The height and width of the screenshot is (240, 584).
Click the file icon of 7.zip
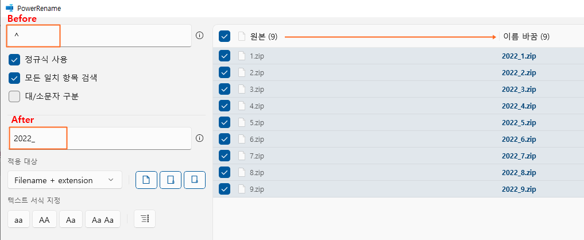click(x=242, y=156)
